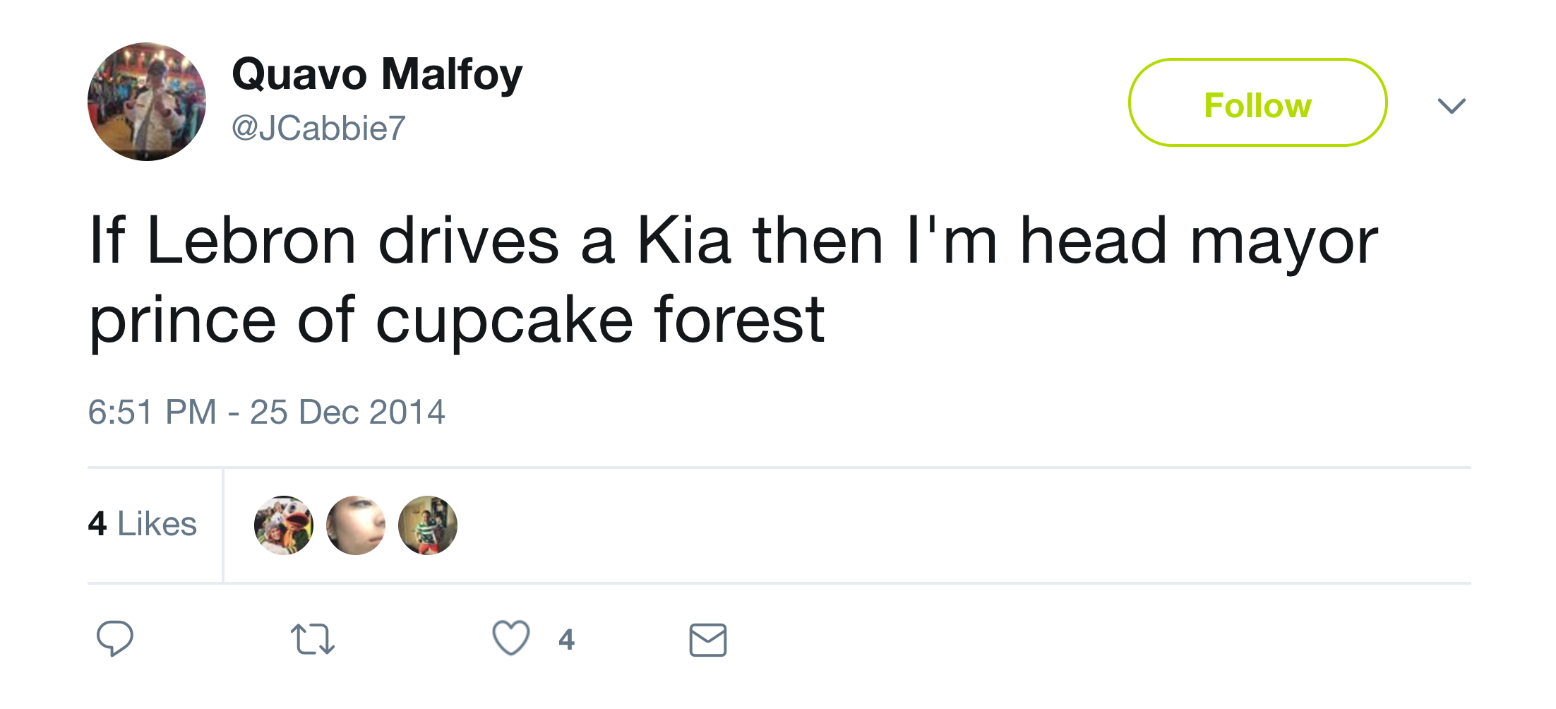Open Quavo Malfoy's profile picture
The width and height of the screenshot is (1556, 709).
147,102
